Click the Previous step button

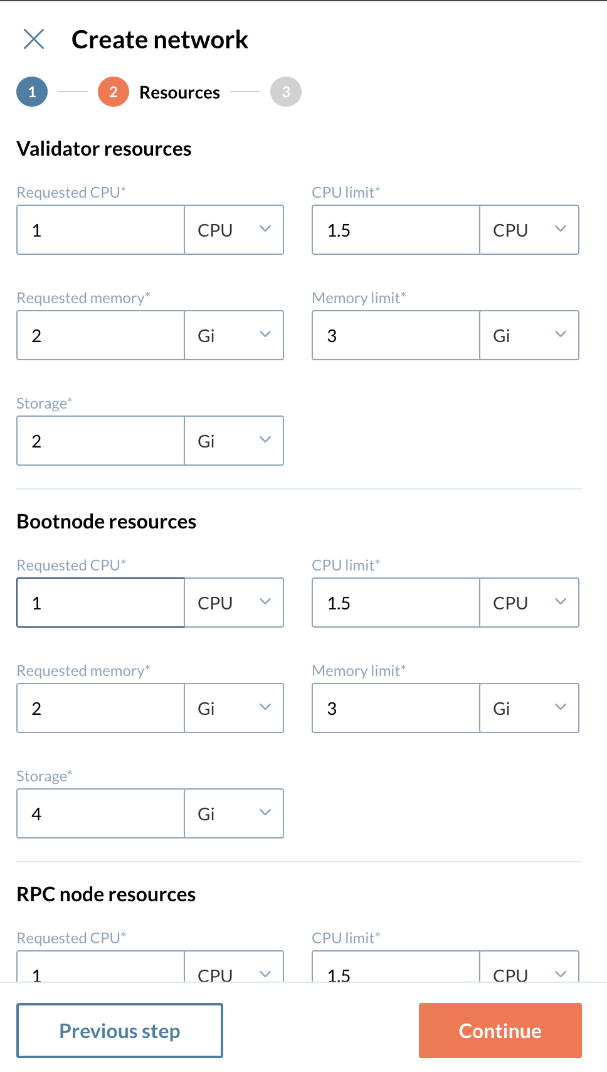120,1030
